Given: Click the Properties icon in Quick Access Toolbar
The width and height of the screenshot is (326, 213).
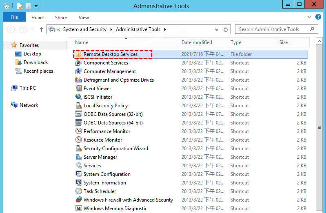Looking at the screenshot, I should (x=19, y=6).
